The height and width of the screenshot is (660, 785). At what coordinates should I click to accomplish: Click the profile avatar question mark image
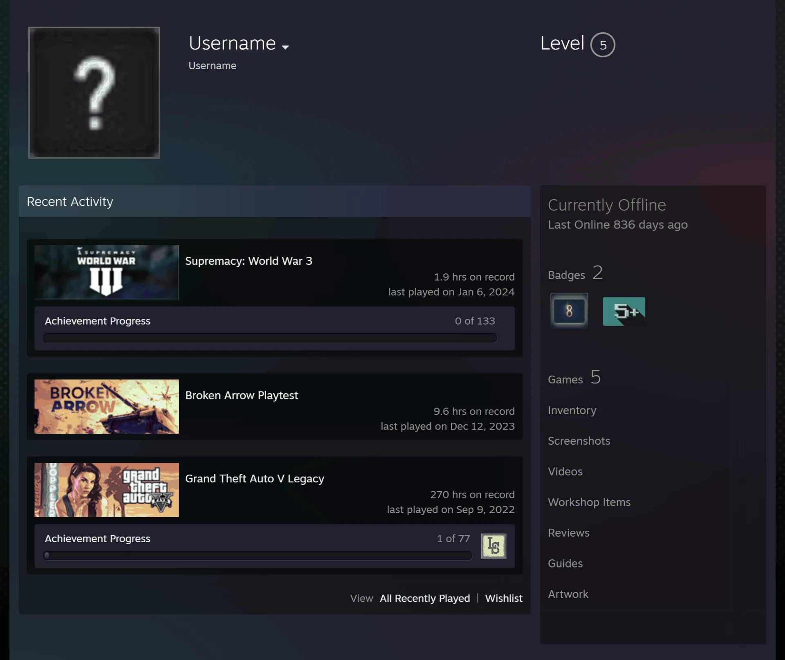pos(94,92)
